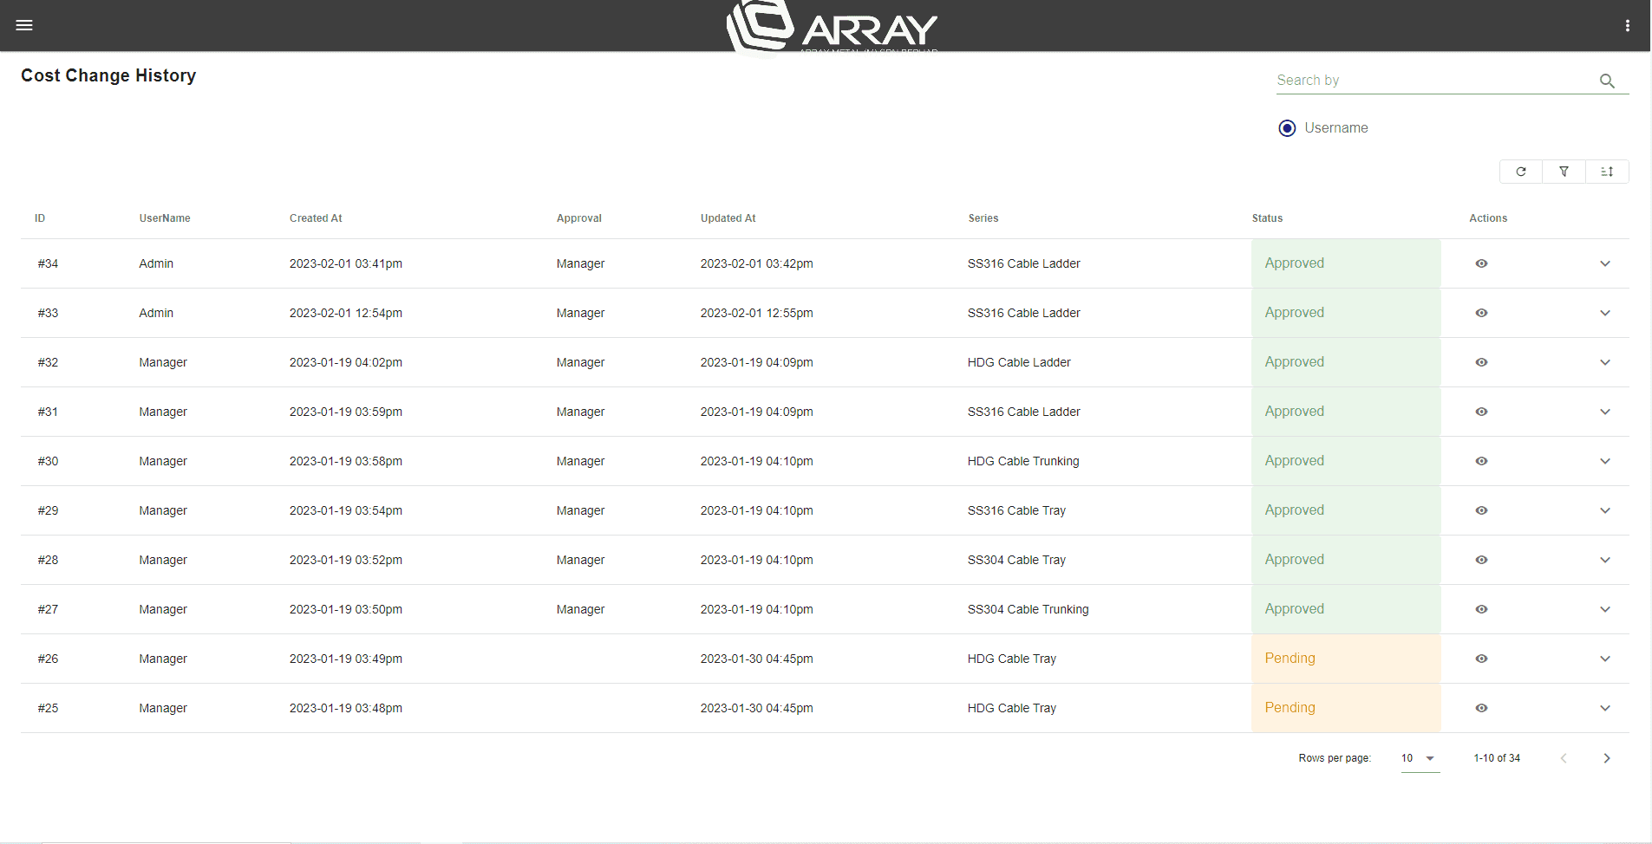Refresh the cost change history table

click(x=1520, y=172)
